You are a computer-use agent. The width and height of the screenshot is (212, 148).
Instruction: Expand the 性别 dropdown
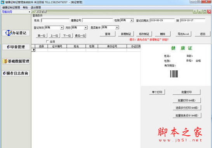click(132, 20)
